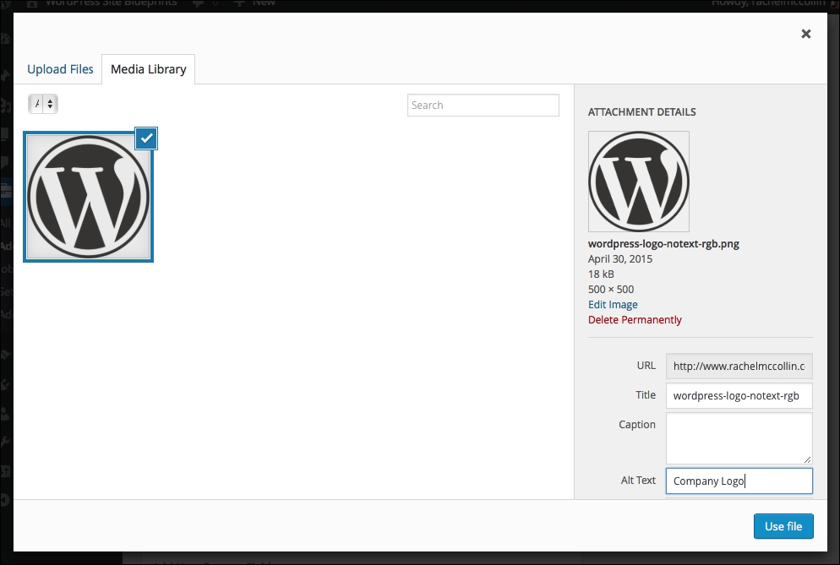Viewport: 840px width, 565px height.
Task: Select the WordPress logo thumbnail in the library
Action: point(89,197)
